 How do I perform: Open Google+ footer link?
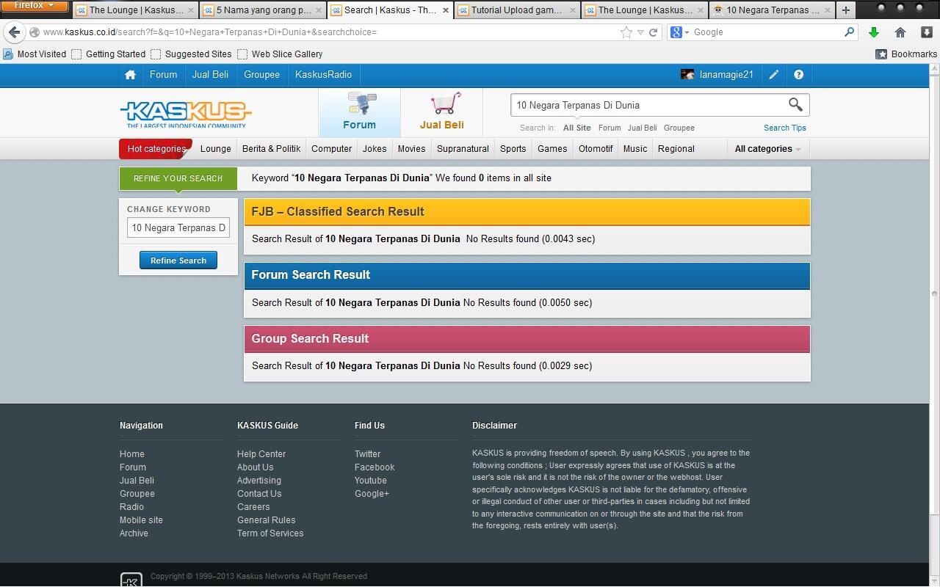[x=372, y=494]
